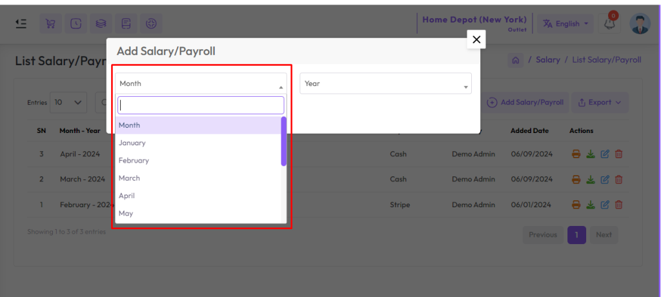The width and height of the screenshot is (661, 297).
Task: Click the March - 2024 cell
Action: [82, 179]
